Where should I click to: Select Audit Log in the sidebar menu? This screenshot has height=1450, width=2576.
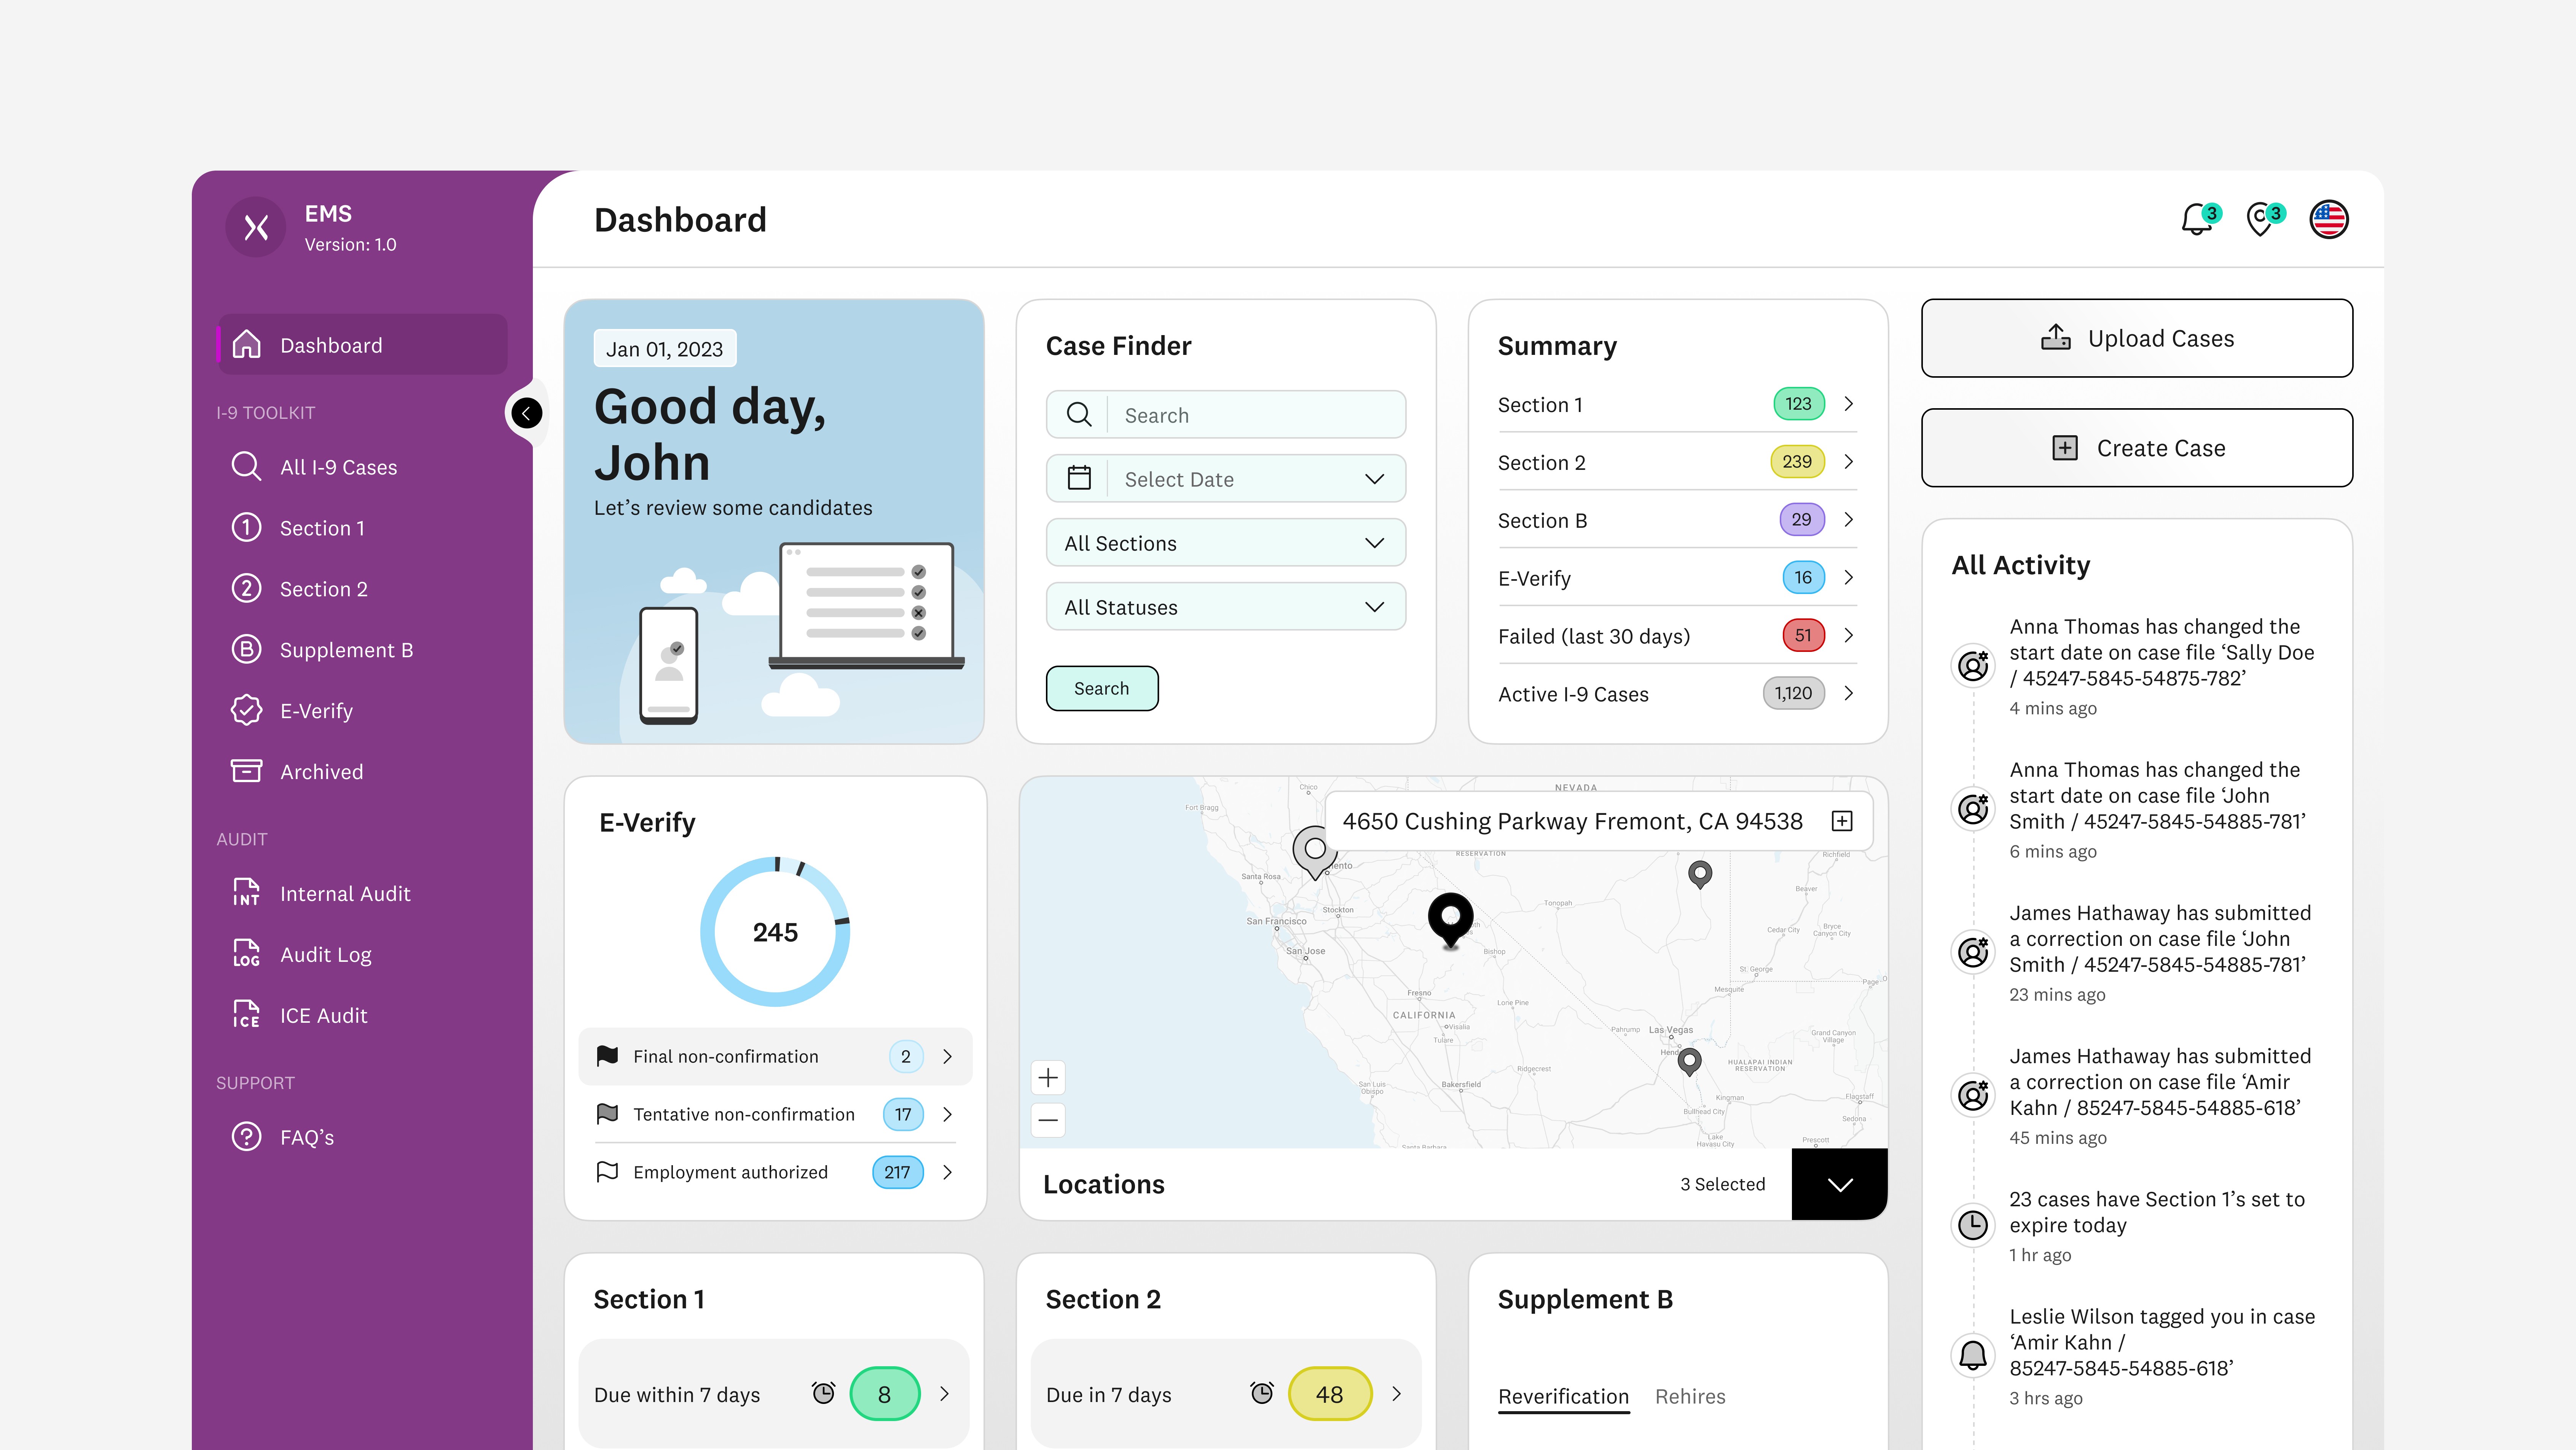click(x=325, y=955)
